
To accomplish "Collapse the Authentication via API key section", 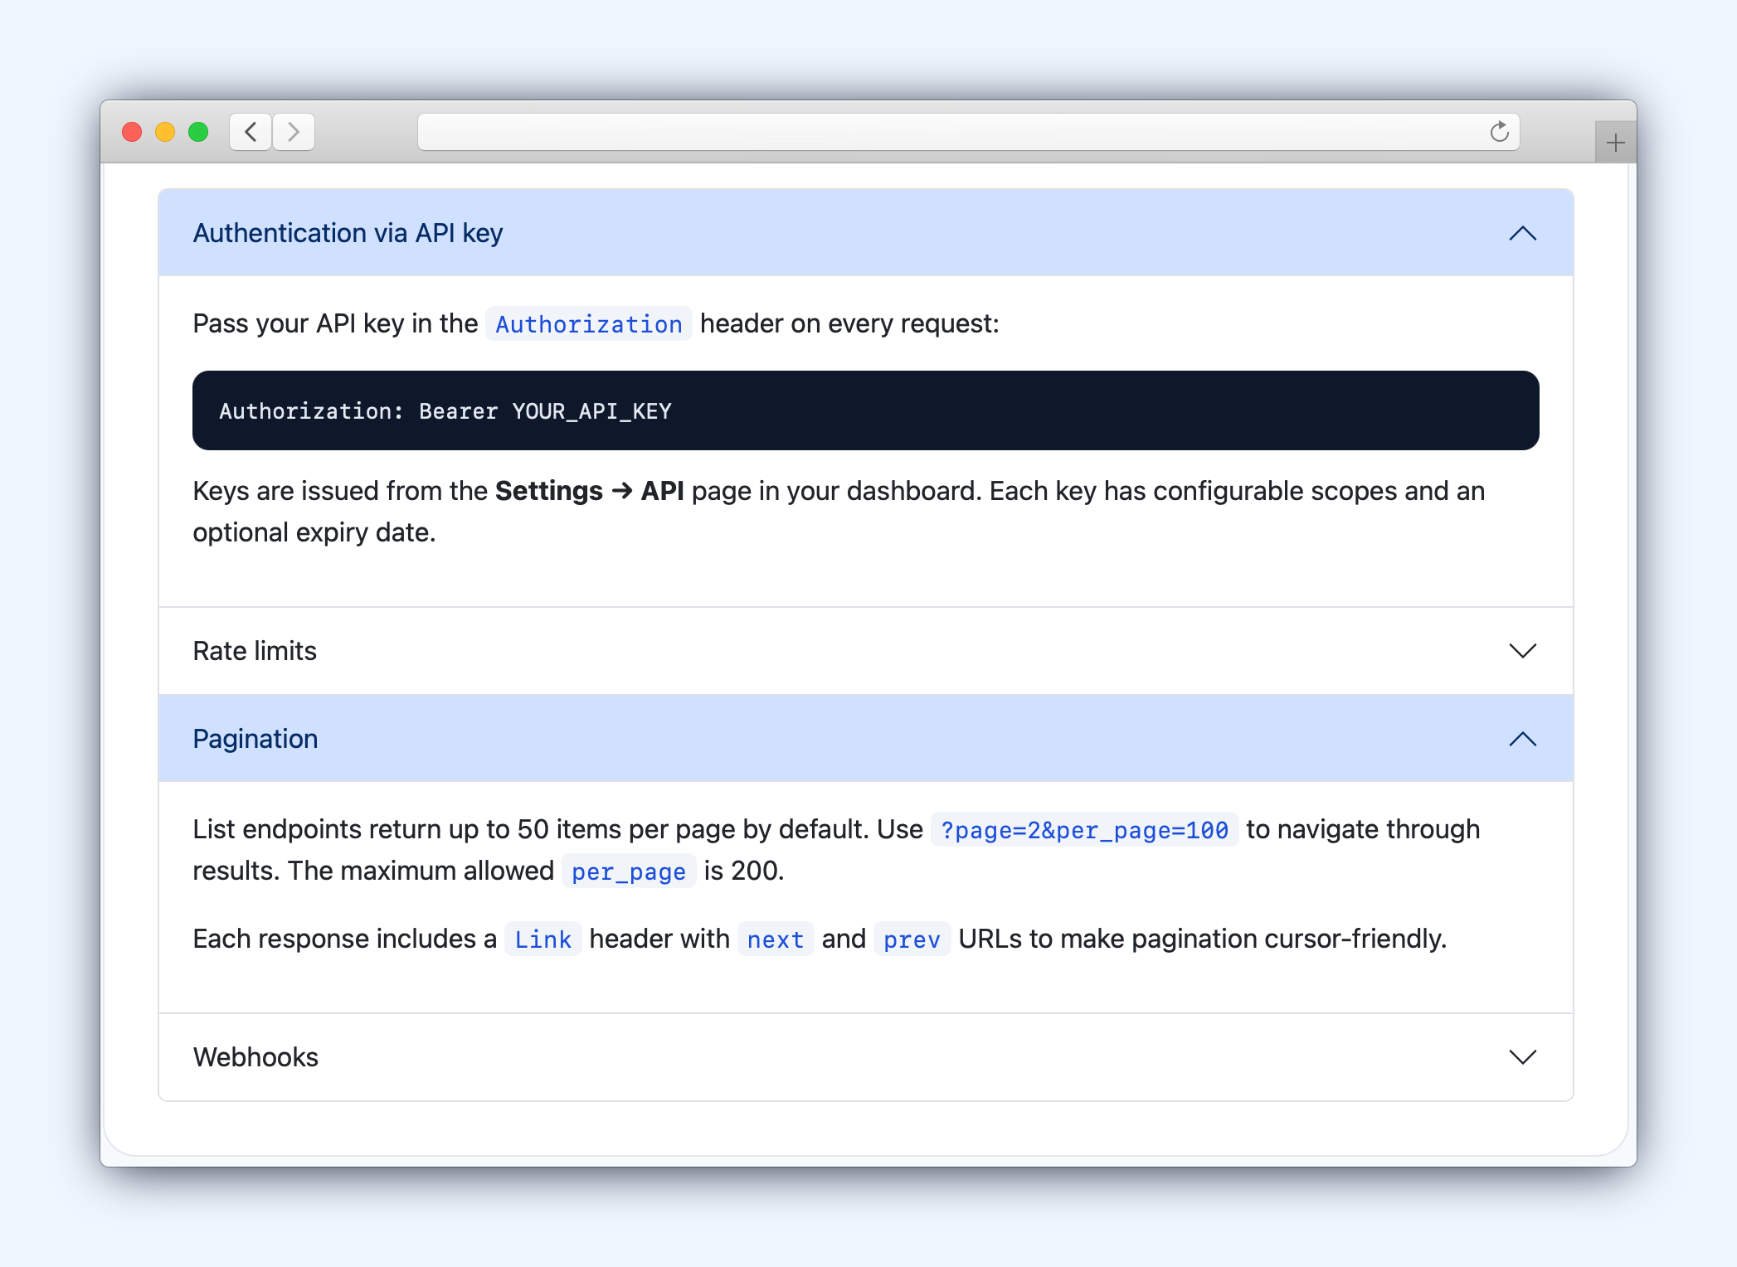I will 866,233.
